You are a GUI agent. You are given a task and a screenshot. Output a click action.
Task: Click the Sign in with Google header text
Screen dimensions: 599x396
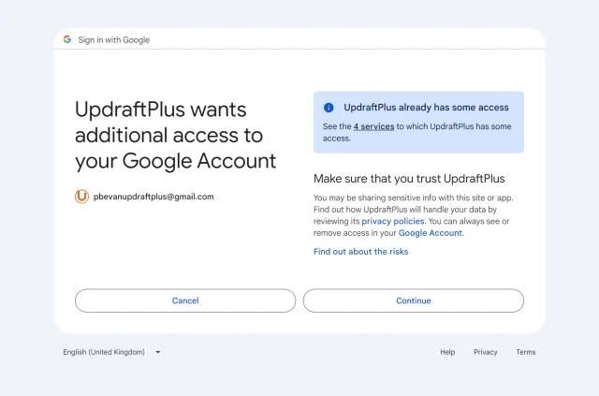[x=113, y=40]
